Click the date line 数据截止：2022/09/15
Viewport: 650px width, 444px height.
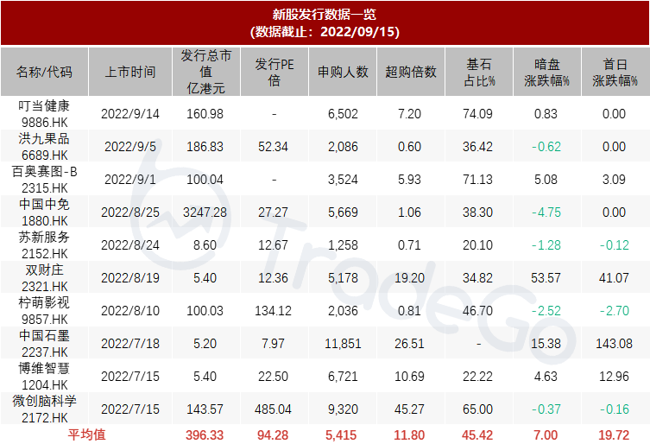click(x=325, y=32)
